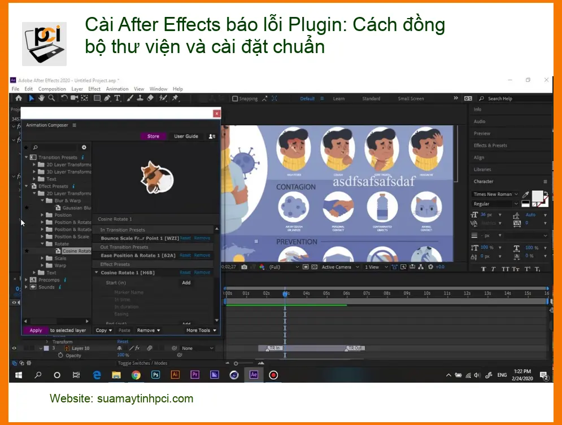Take viewer snapshot with camera icon

[x=244, y=267]
